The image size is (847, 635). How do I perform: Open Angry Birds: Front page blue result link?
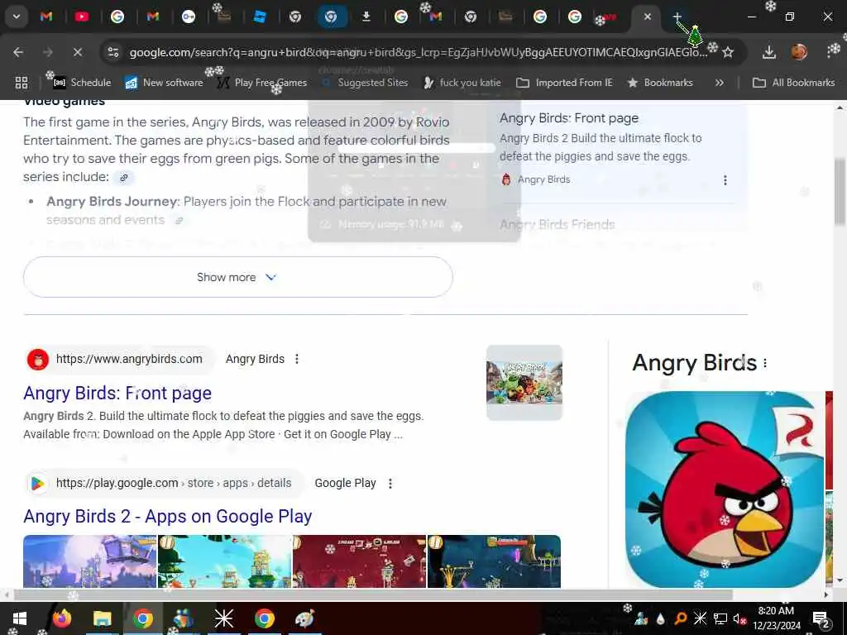pyautogui.click(x=117, y=393)
